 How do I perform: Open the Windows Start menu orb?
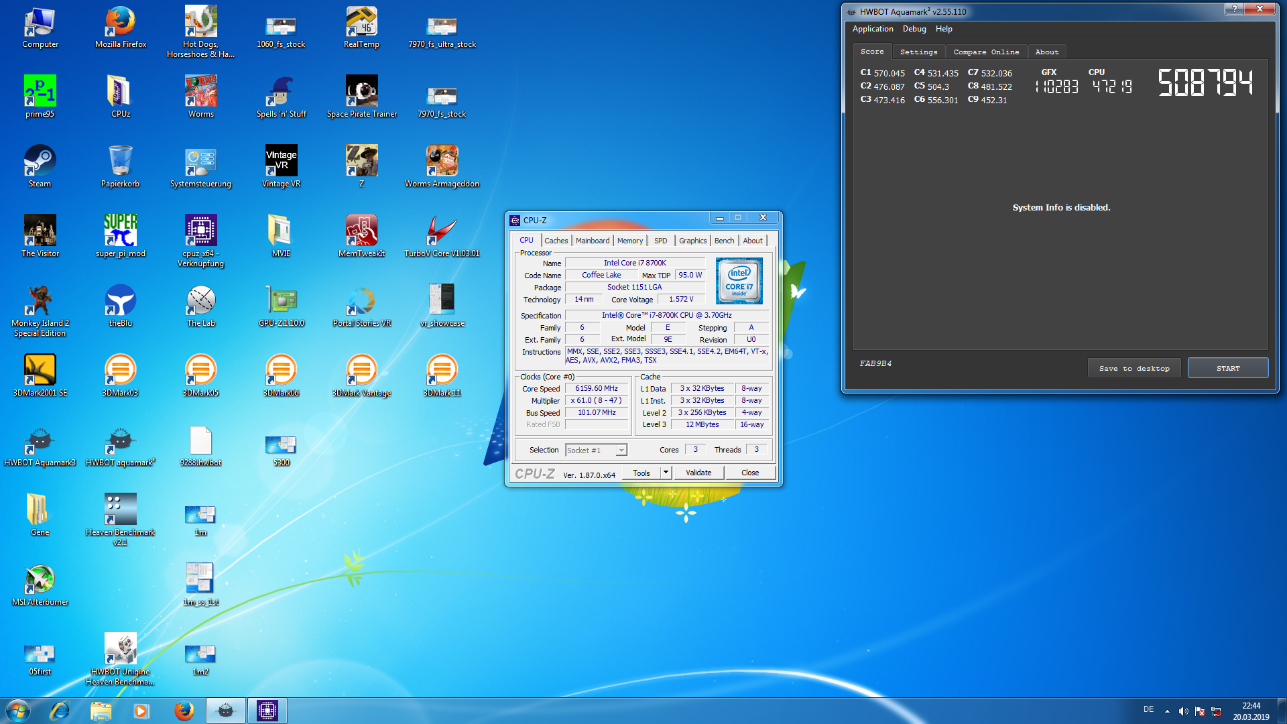18,711
